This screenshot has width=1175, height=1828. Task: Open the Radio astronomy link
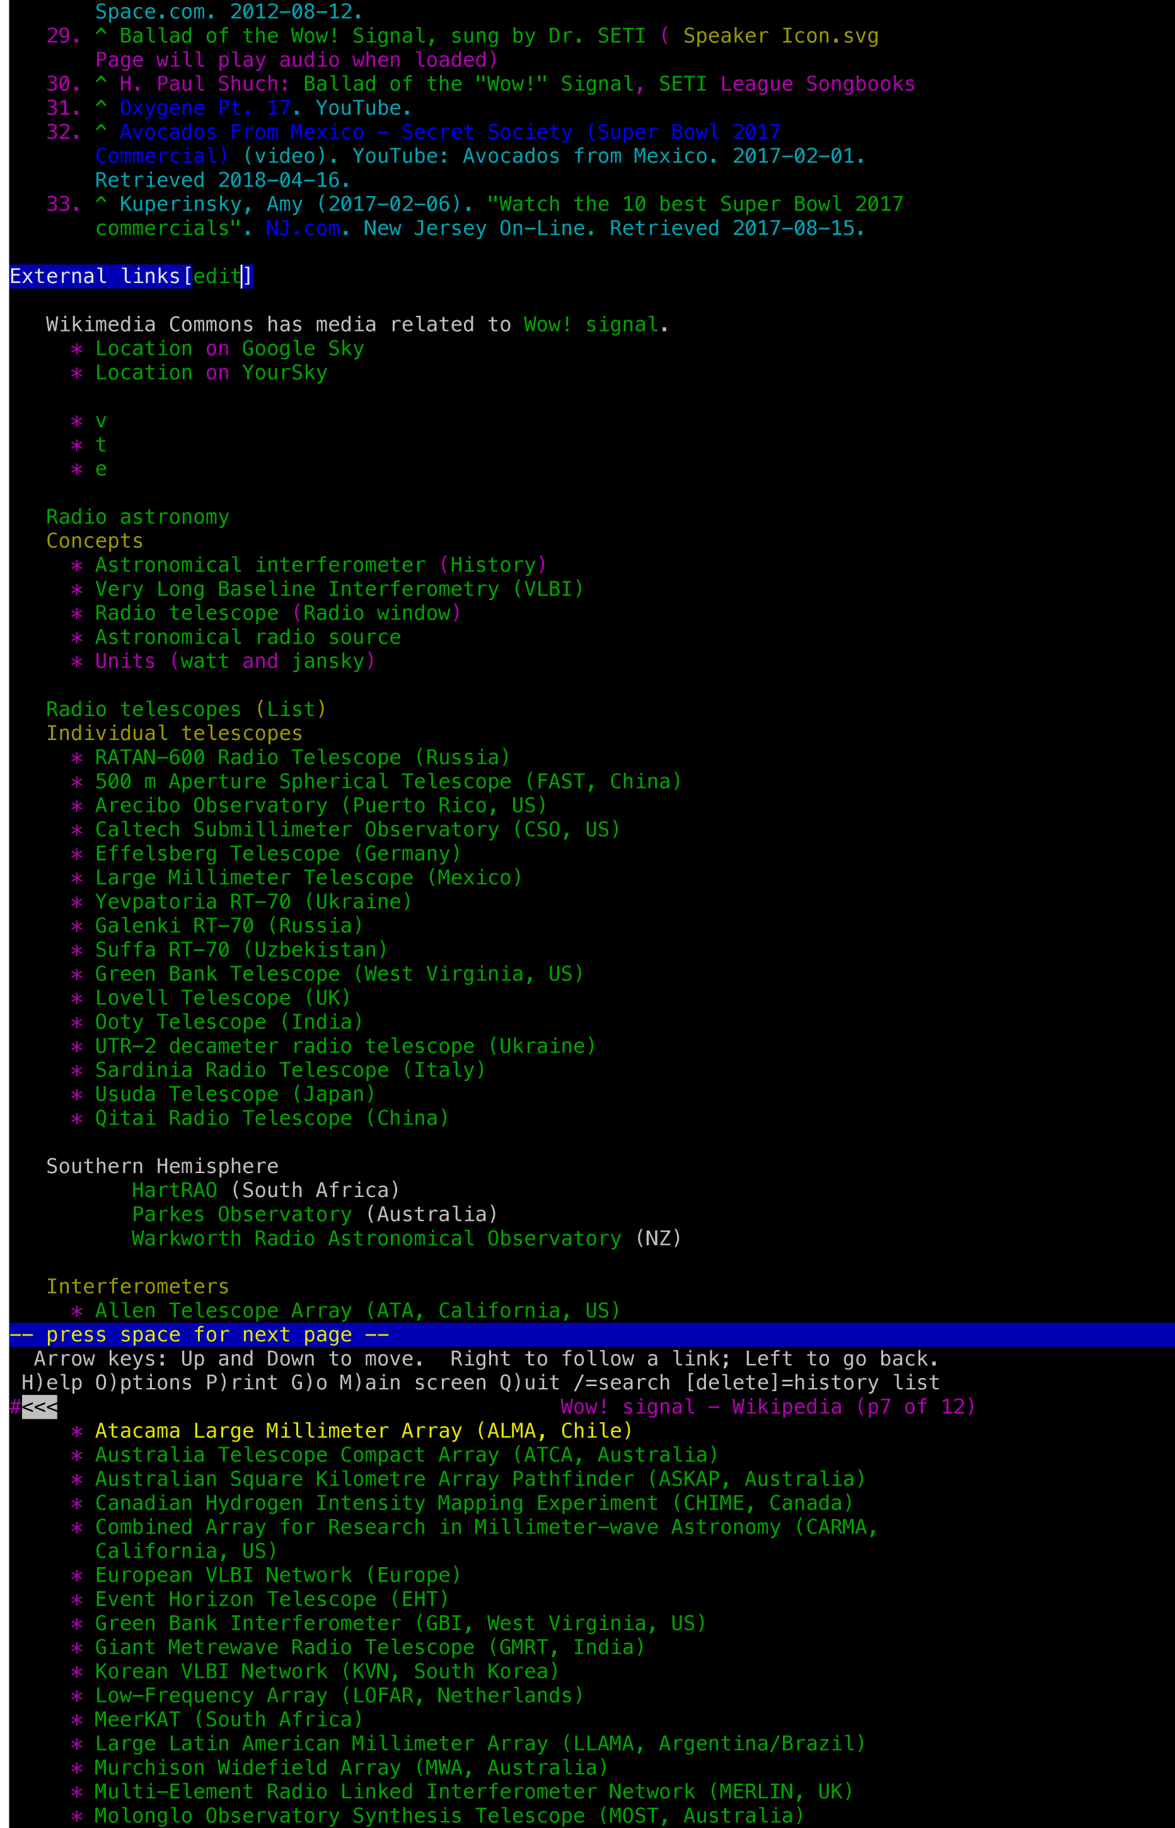tap(137, 518)
